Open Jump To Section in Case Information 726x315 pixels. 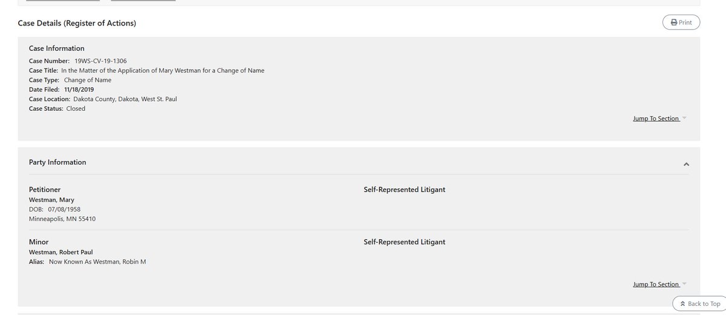tap(656, 119)
